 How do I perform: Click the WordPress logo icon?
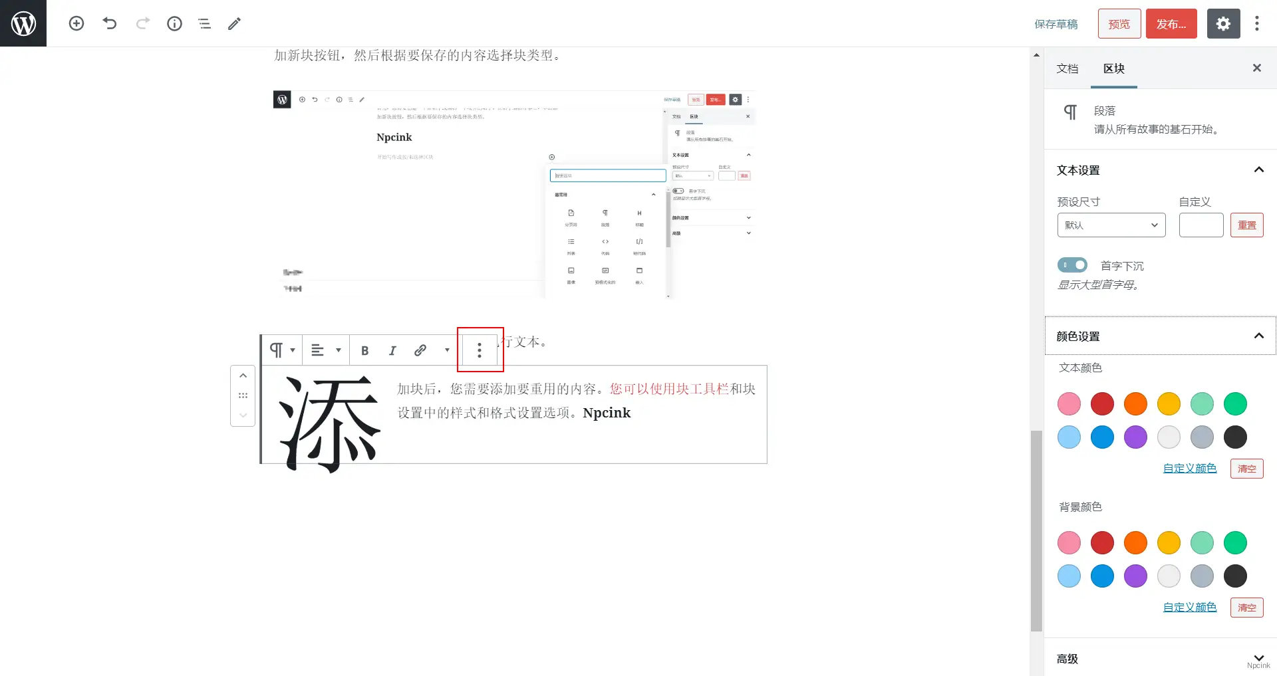23,23
